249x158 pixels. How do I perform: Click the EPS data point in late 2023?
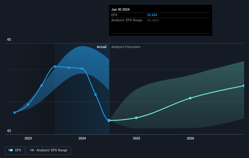pyautogui.click(x=69, y=67)
